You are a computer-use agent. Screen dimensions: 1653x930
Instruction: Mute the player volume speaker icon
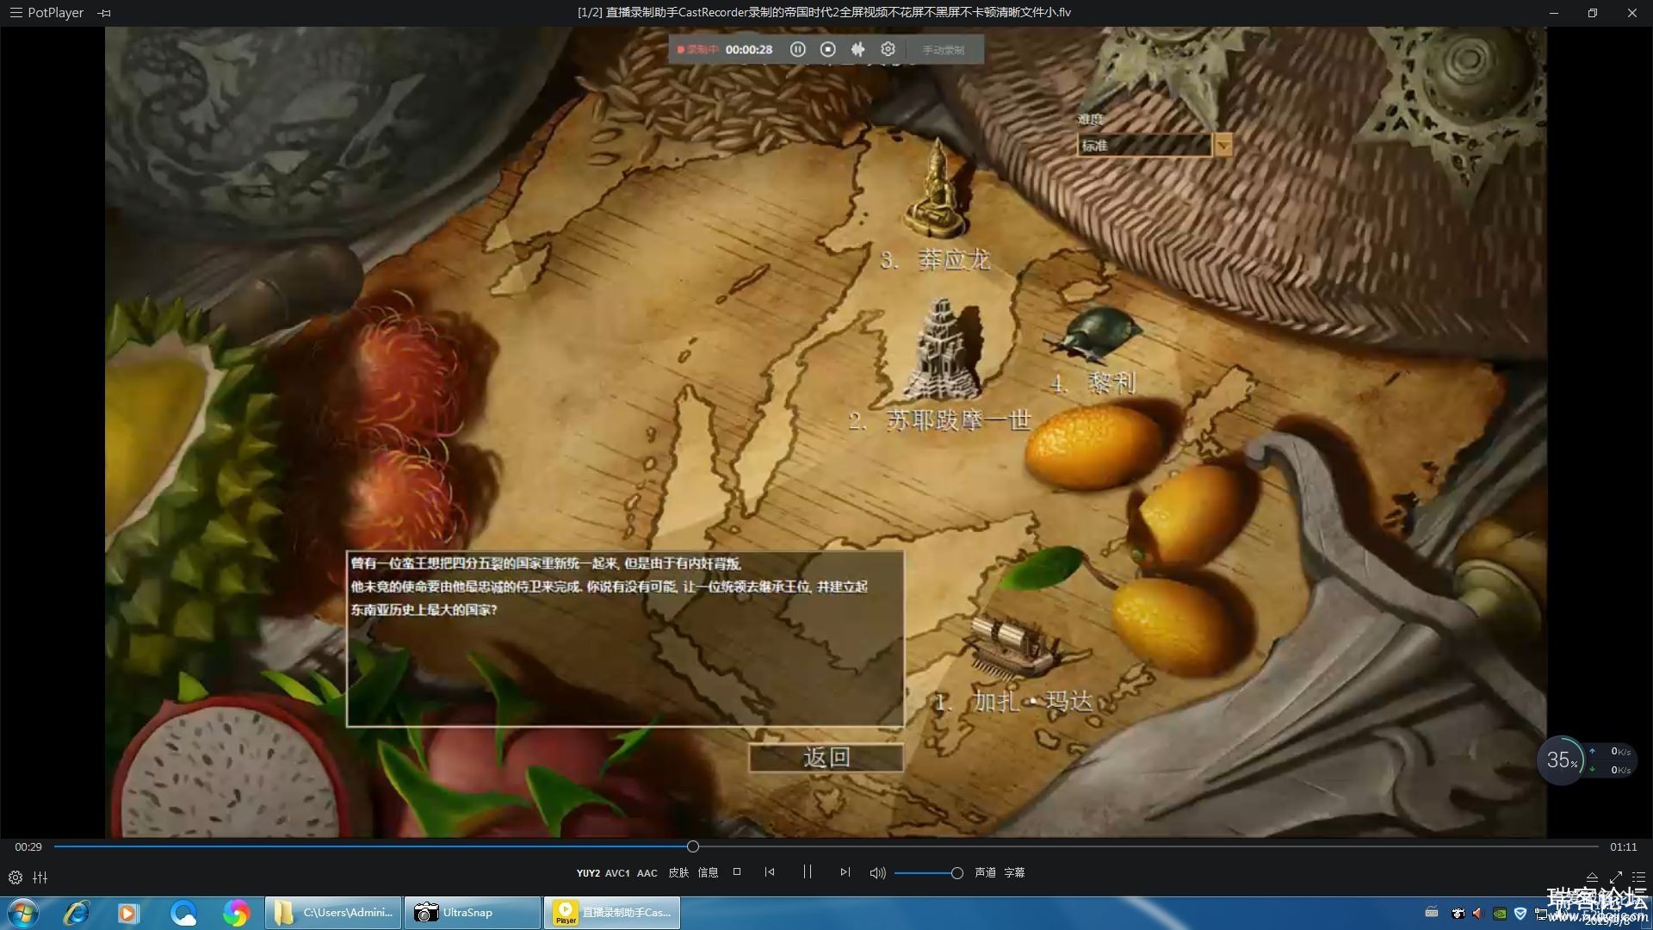click(x=877, y=873)
